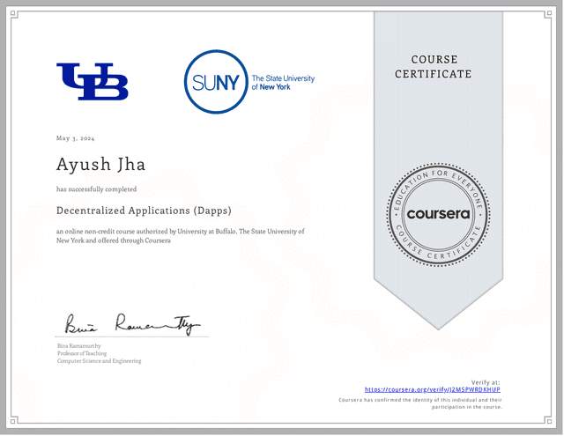Click 'The State University of New York' logo text

tap(283, 82)
